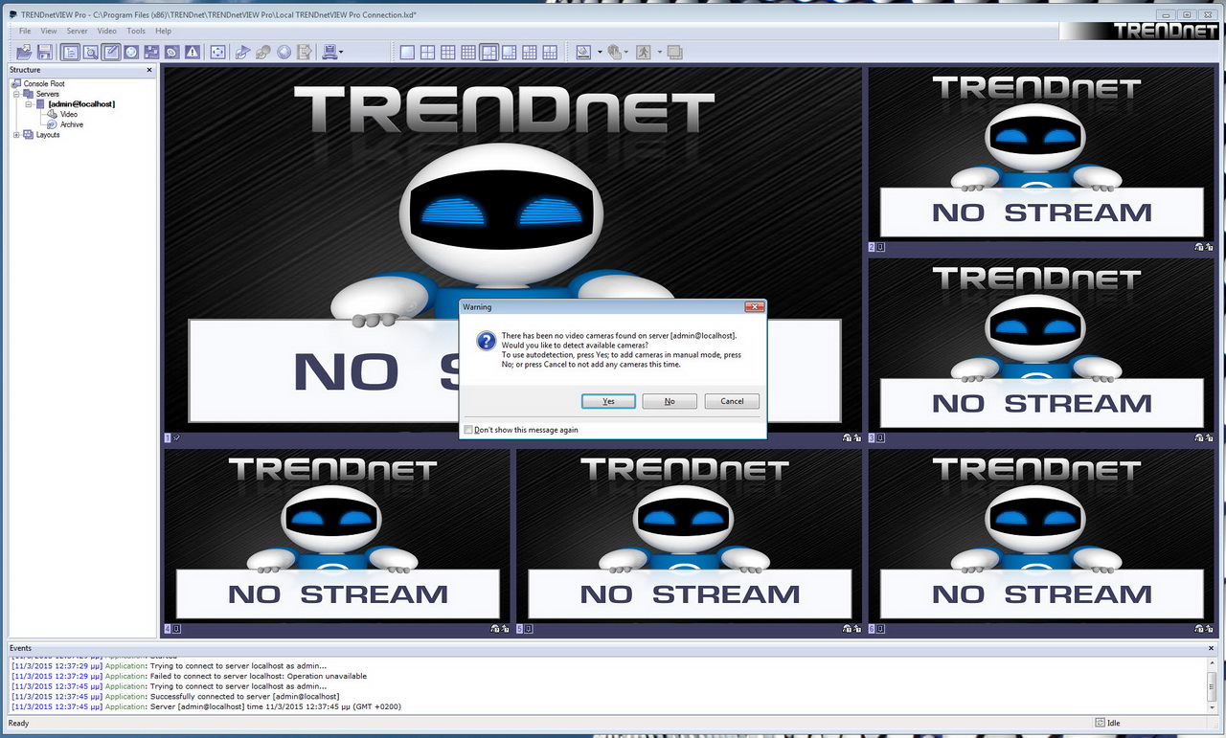Image resolution: width=1226 pixels, height=738 pixels.
Task: Click the overlapping windows toolbar icon
Action: coord(674,52)
